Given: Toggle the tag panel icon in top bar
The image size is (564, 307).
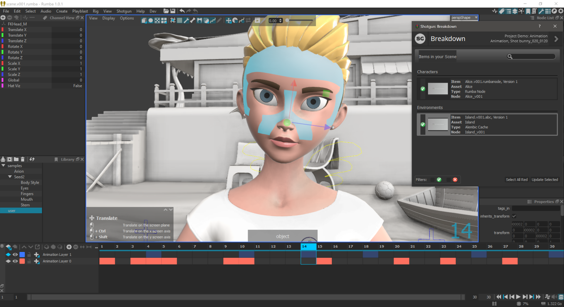Looking at the screenshot, I should [x=502, y=11].
